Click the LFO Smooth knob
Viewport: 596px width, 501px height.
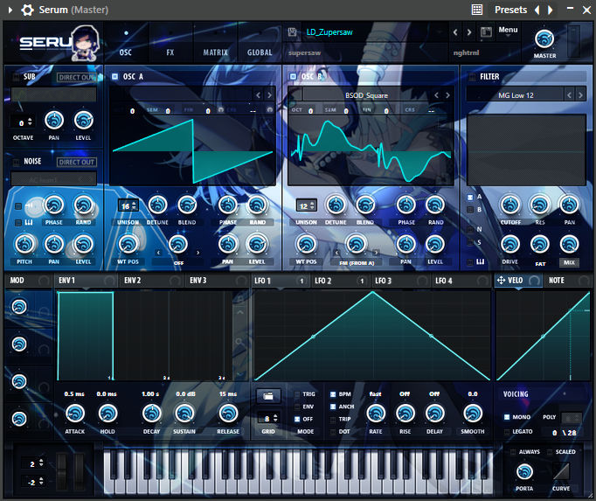(473, 414)
